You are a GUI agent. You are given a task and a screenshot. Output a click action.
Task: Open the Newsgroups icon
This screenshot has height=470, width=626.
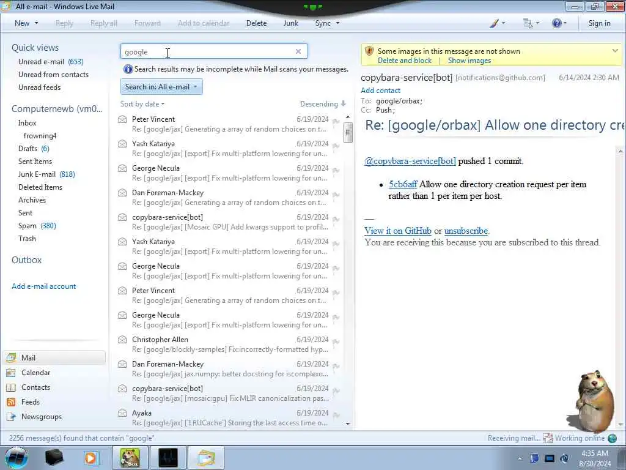click(x=11, y=417)
